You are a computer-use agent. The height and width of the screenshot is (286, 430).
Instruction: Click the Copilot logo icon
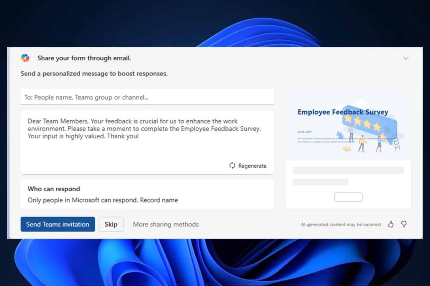coord(25,58)
